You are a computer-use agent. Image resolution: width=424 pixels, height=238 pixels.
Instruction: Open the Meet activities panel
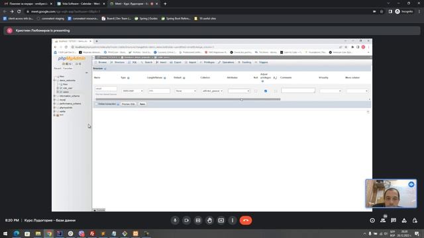point(404,220)
